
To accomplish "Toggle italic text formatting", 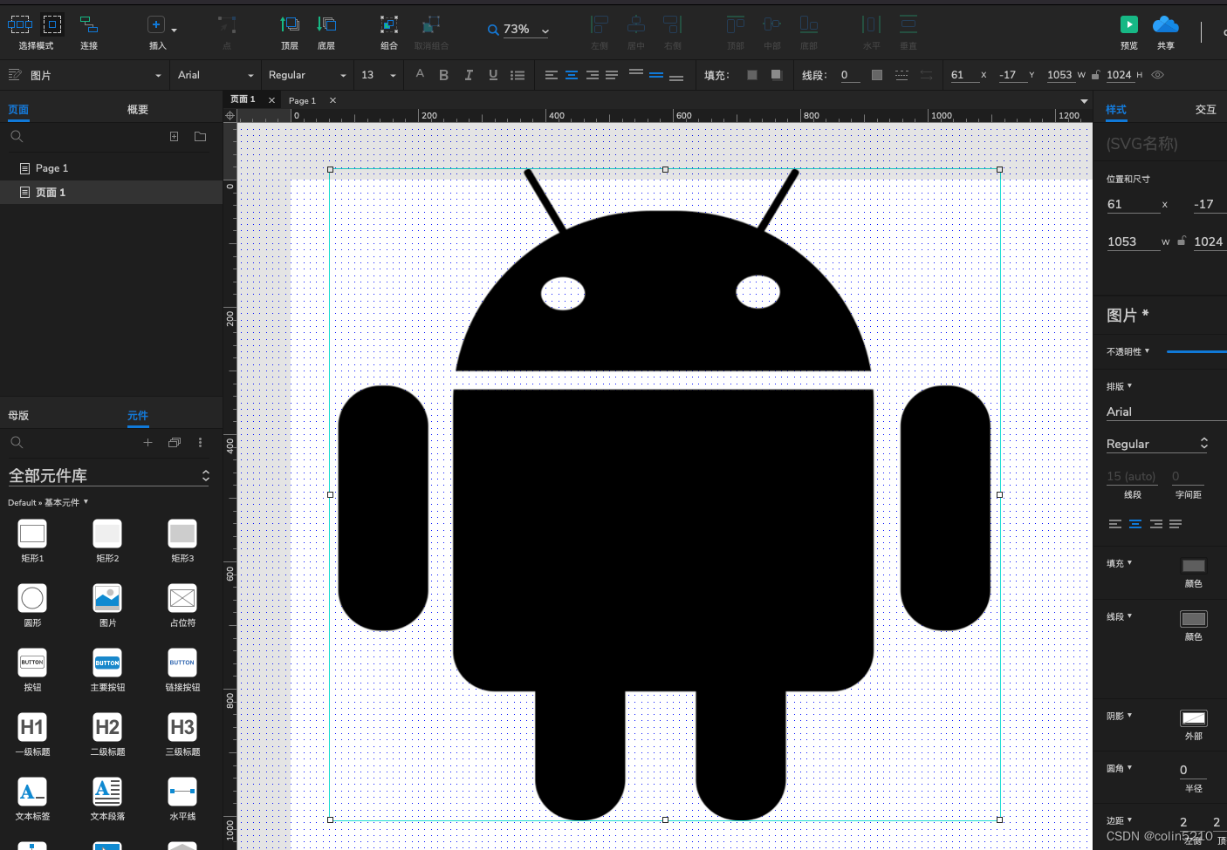I will point(469,75).
